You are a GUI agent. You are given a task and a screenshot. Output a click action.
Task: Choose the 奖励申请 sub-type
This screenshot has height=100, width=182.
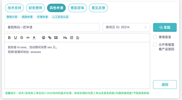pos(27,17)
